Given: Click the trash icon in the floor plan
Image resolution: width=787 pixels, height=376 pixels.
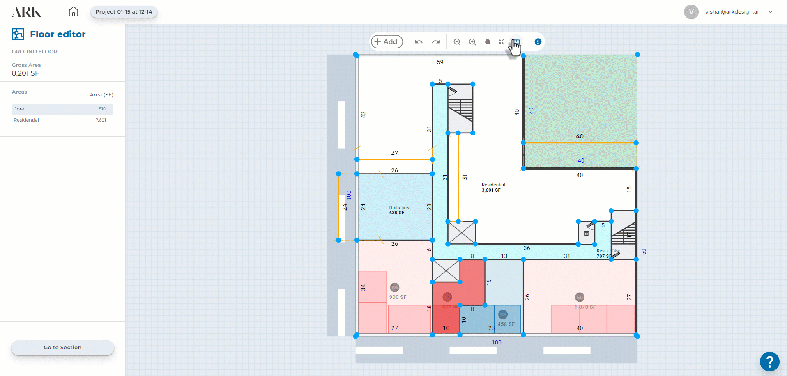Looking at the screenshot, I should click(587, 233).
